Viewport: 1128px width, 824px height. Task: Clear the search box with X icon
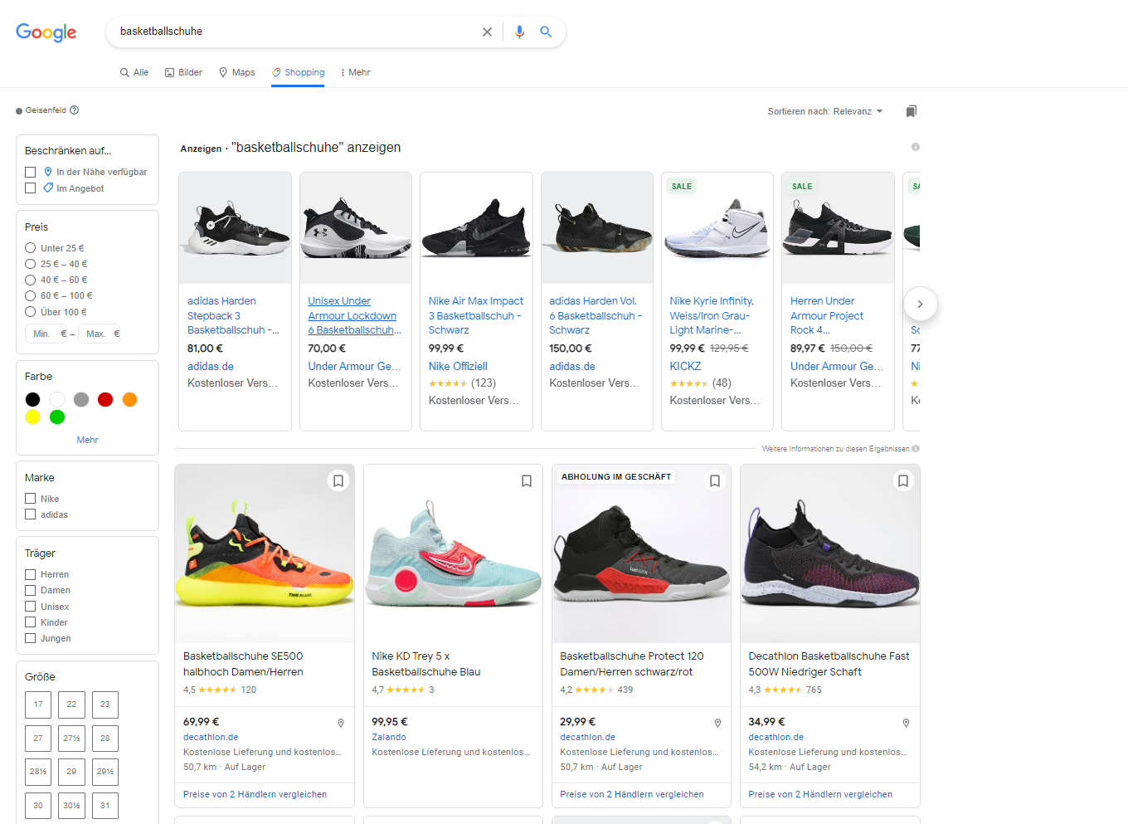click(487, 32)
